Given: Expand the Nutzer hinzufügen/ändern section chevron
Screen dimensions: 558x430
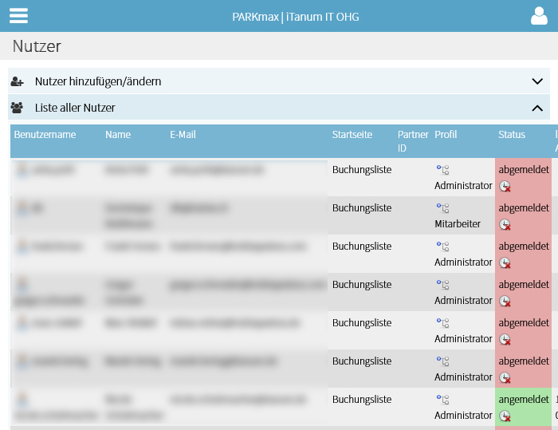Looking at the screenshot, I should tap(537, 81).
